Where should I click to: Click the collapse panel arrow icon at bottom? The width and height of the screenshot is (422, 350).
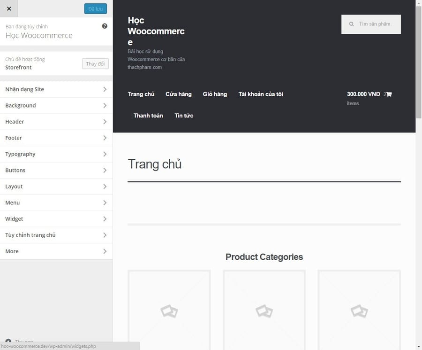pos(8,341)
